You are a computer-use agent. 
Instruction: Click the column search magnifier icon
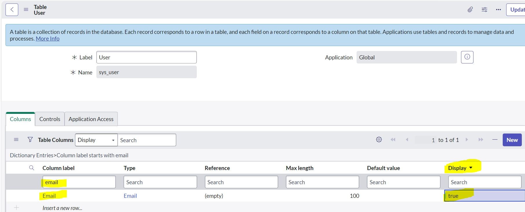pyautogui.click(x=32, y=168)
